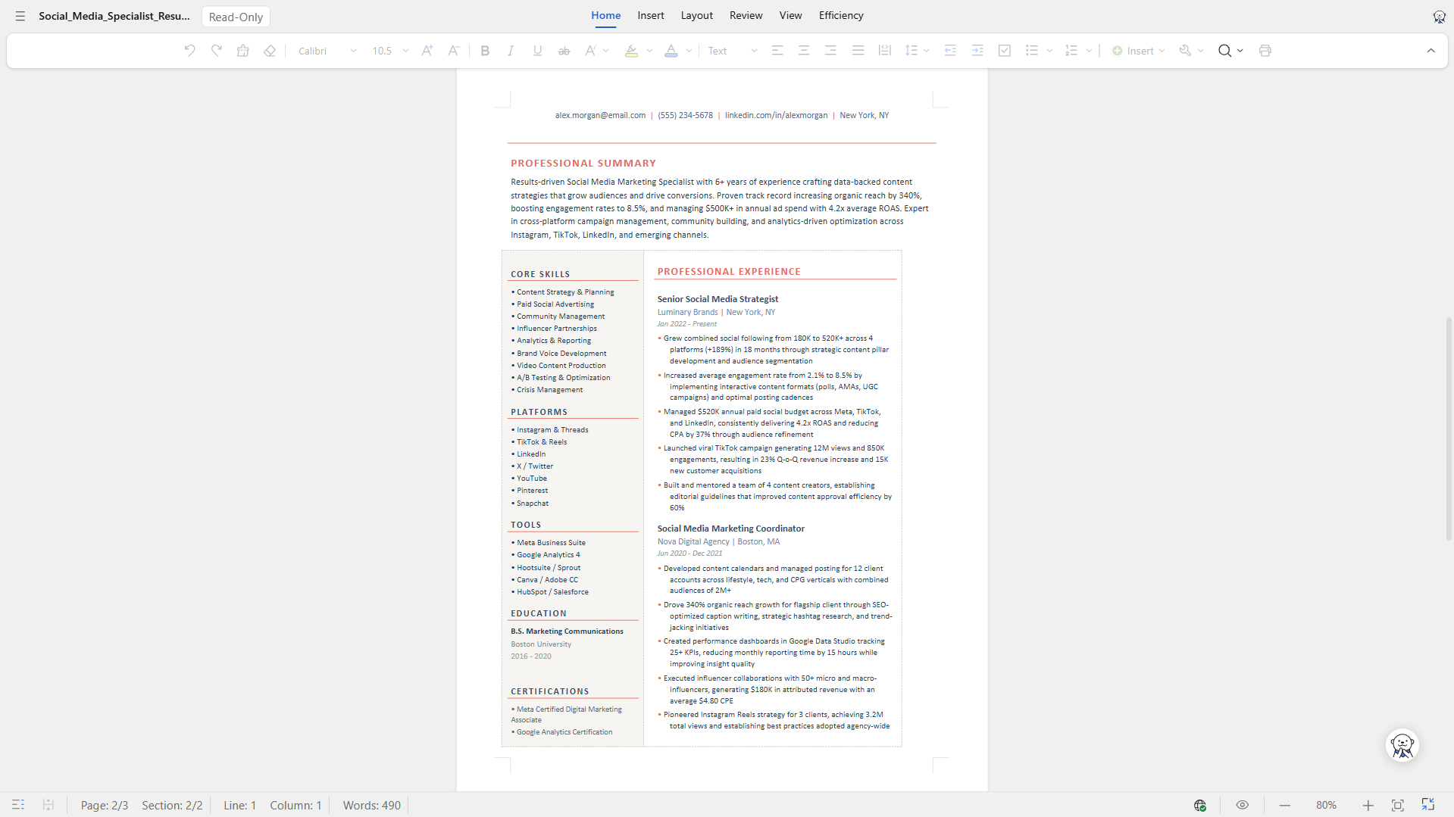
Task: Click the page layout icon in status bar
Action: click(48, 805)
